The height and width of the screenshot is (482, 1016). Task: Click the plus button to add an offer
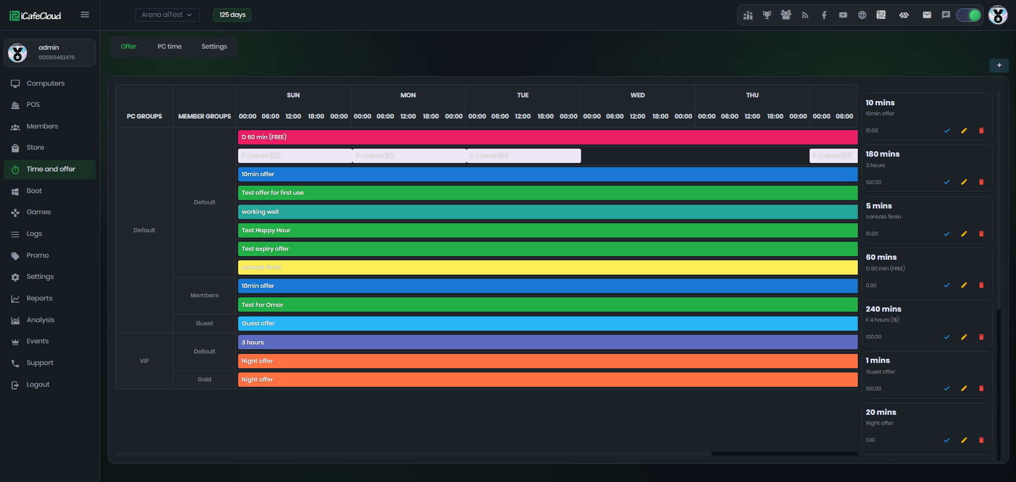[x=999, y=66]
